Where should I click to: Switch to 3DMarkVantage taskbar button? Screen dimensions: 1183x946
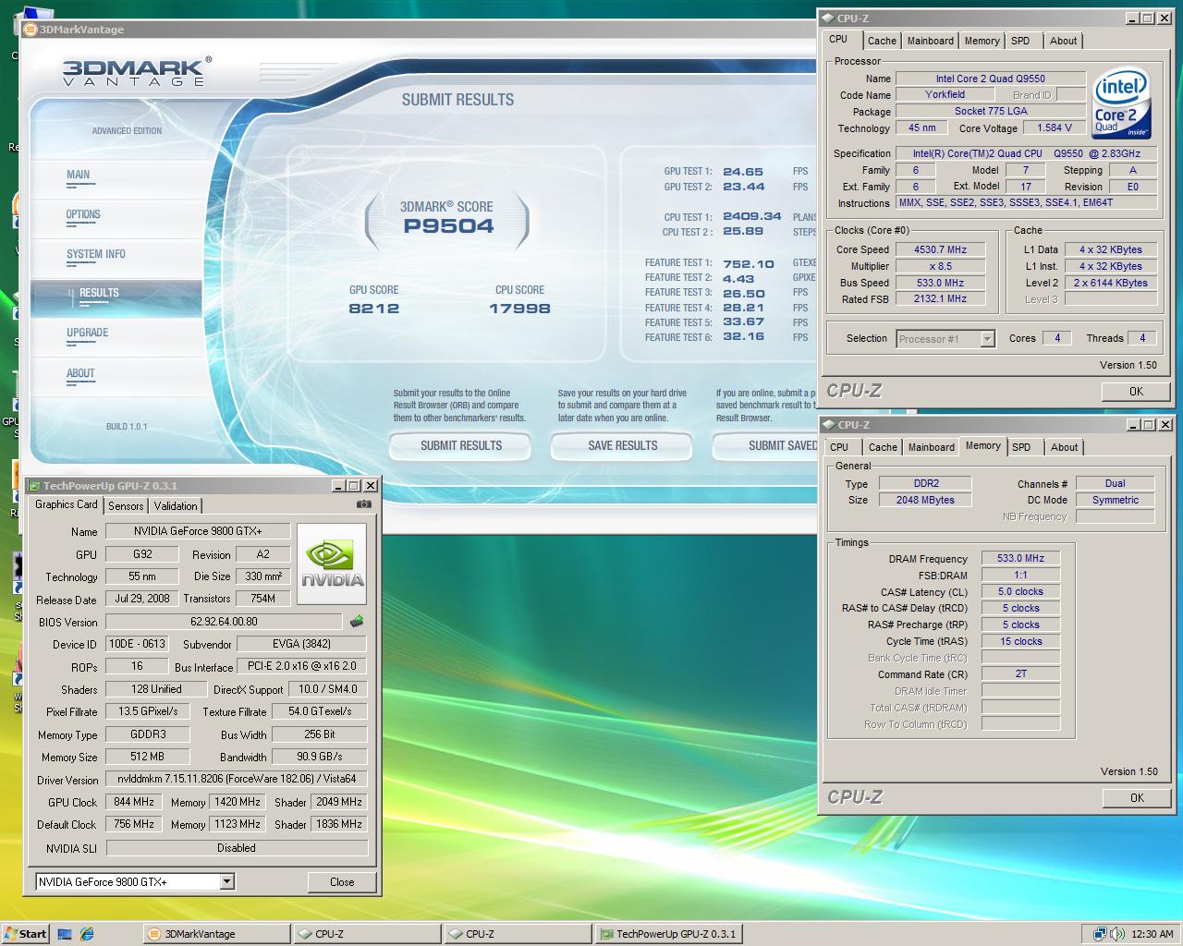216,934
